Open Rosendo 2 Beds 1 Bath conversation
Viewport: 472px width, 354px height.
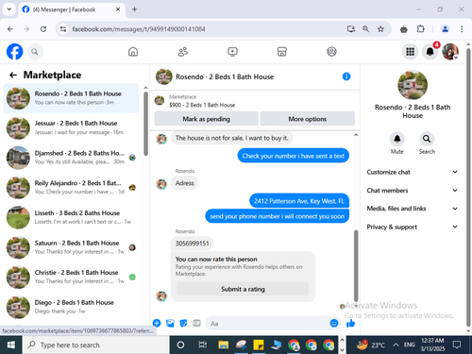point(71,98)
